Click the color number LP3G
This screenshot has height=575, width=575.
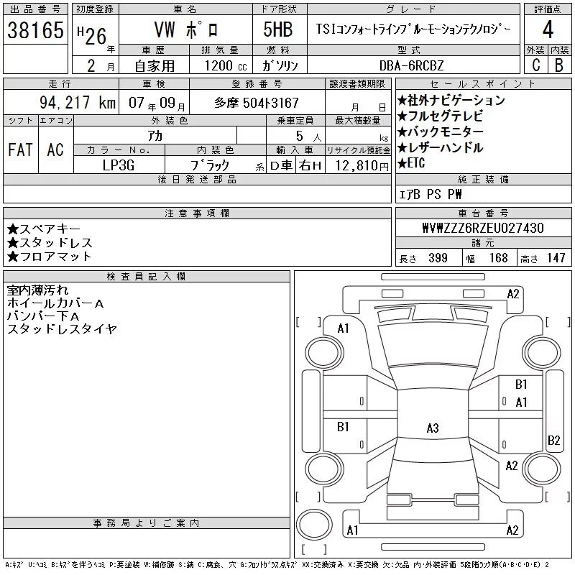click(x=119, y=165)
